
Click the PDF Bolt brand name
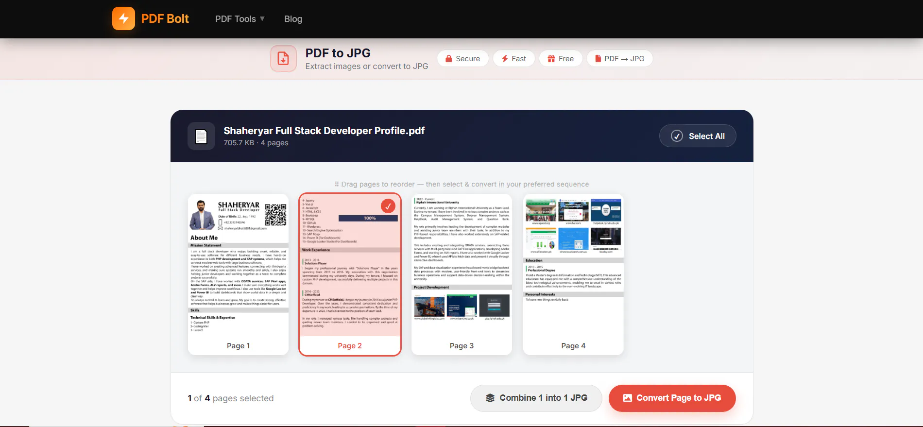point(165,19)
